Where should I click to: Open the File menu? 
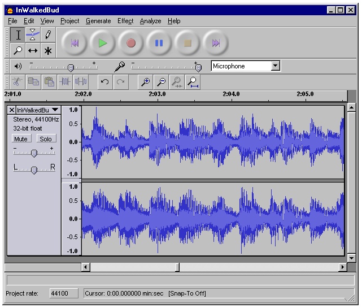[x=12, y=21]
